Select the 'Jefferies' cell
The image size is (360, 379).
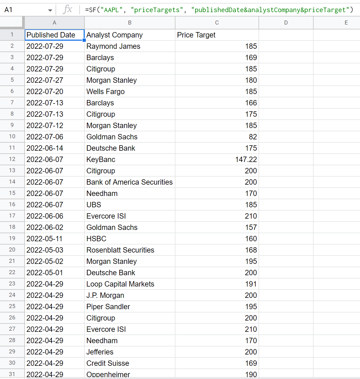tap(130, 352)
